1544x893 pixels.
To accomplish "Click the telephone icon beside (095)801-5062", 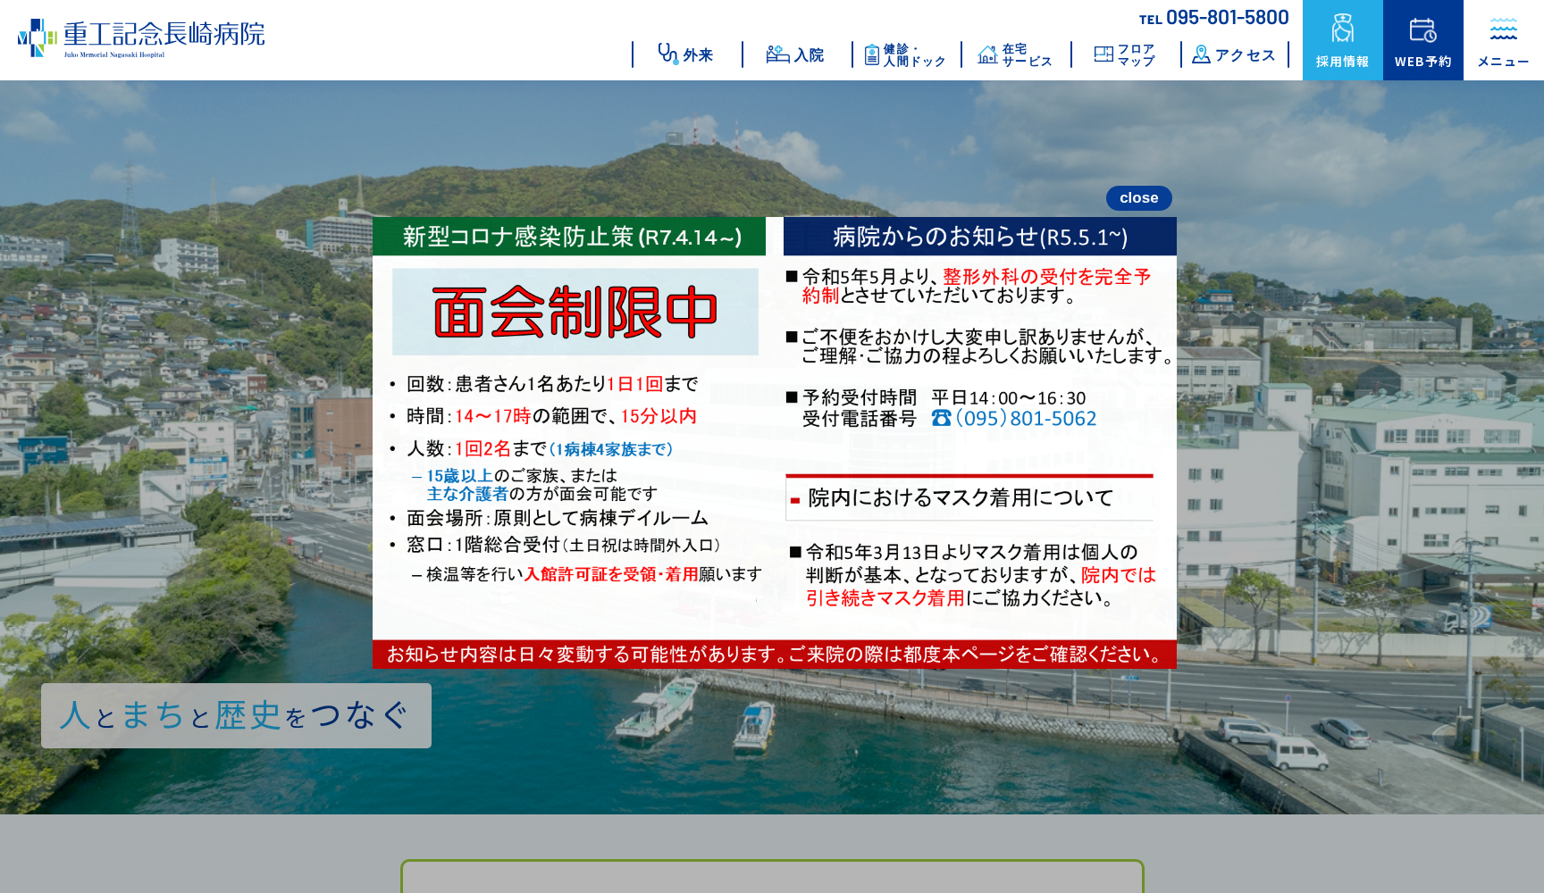I will 940,418.
